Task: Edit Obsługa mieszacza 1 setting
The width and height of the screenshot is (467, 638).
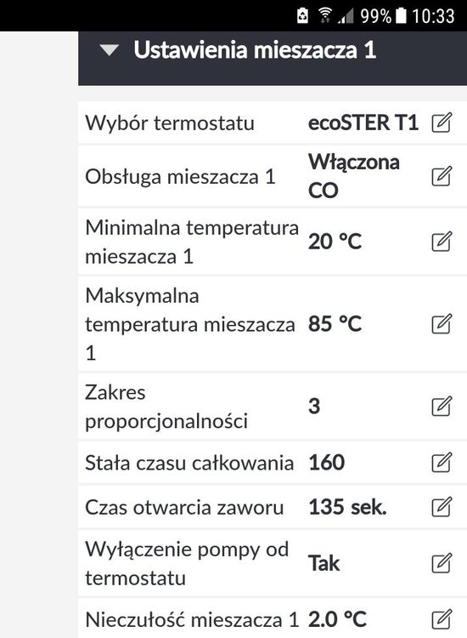Action: [x=442, y=176]
